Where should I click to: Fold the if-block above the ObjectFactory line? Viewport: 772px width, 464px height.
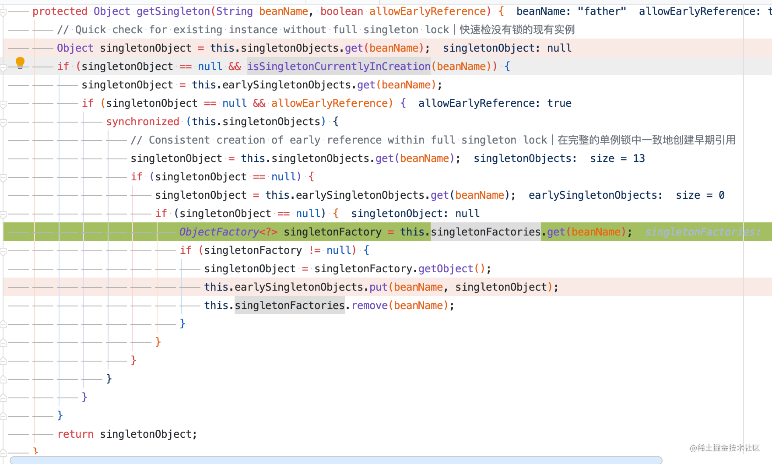click(3, 214)
